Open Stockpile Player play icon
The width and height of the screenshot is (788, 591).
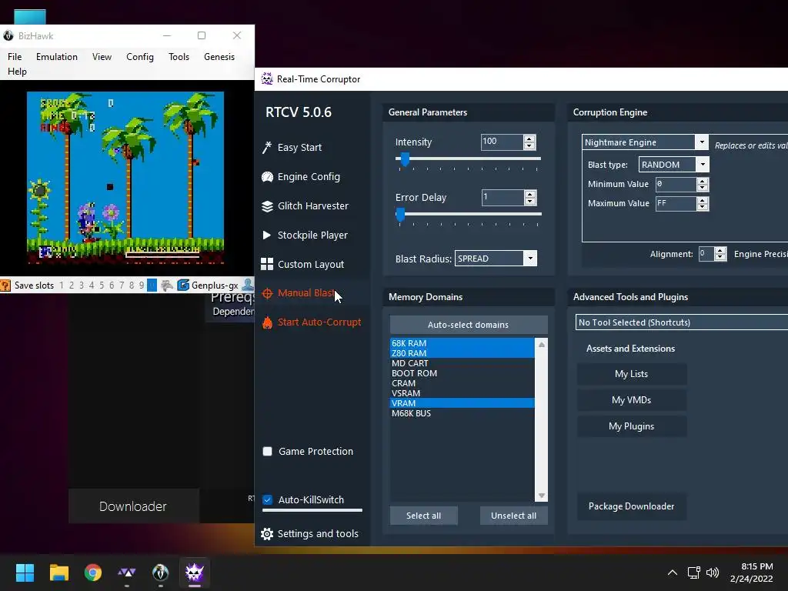click(267, 235)
